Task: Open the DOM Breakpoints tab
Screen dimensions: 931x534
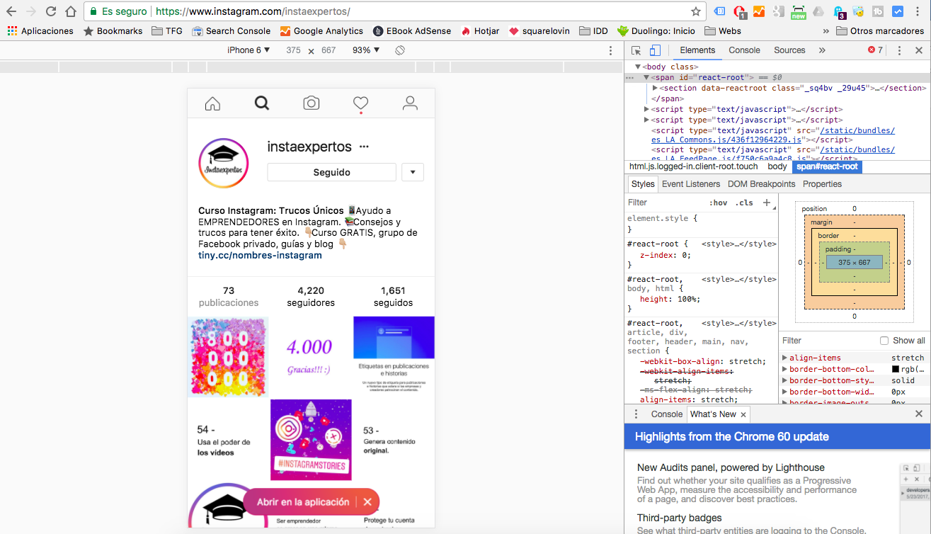Action: click(x=761, y=184)
